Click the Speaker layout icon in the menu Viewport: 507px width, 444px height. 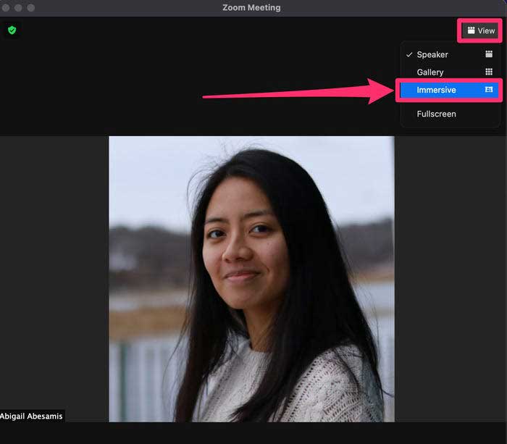489,54
